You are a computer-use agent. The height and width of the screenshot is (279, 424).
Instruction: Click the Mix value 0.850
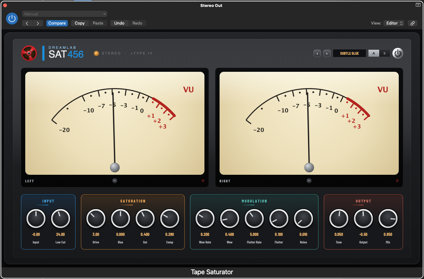[x=388, y=235]
